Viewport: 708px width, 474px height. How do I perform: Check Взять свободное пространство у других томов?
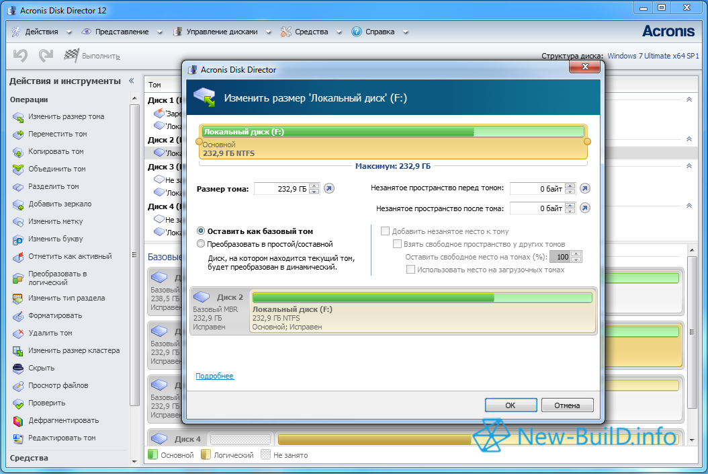pyautogui.click(x=398, y=244)
